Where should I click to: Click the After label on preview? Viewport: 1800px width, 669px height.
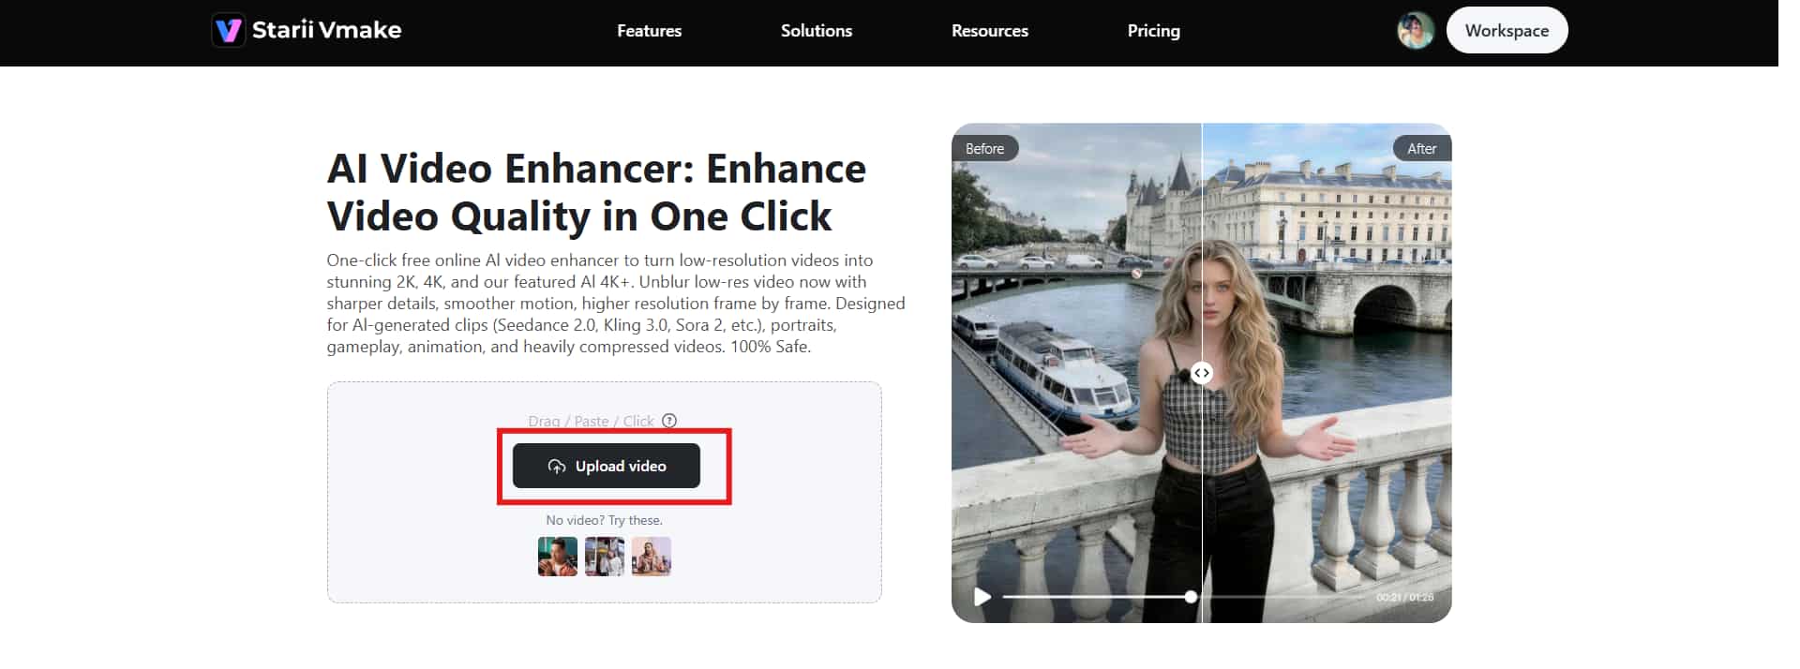click(x=1421, y=148)
